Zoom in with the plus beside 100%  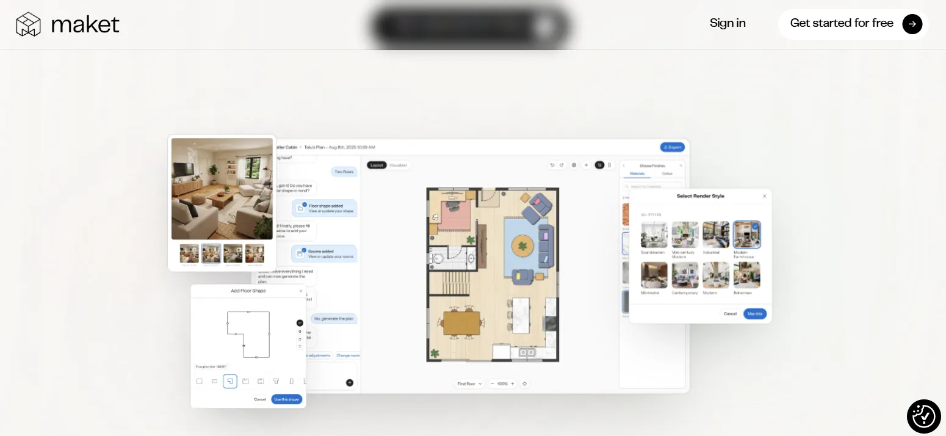click(513, 383)
